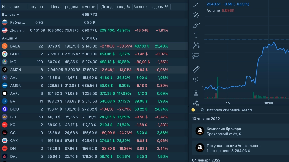This screenshot has height=162, width=289.
Task: Click the search icon in operations history
Action: pyautogui.click(x=202, y=110)
